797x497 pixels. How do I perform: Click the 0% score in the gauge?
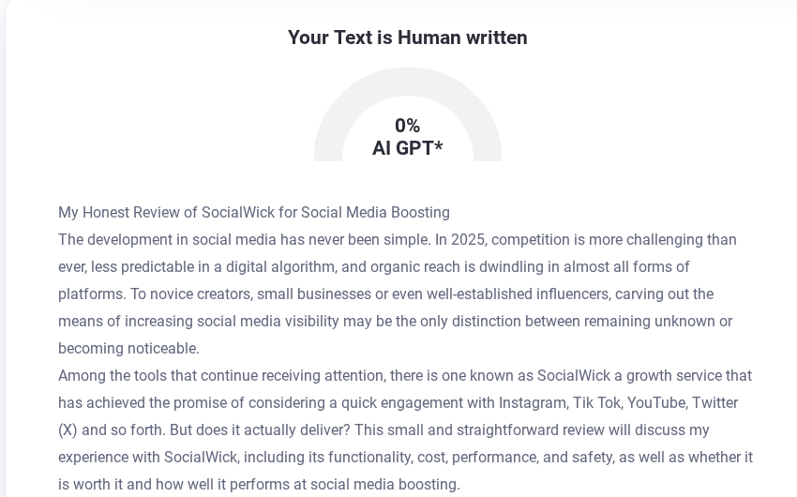pyautogui.click(x=407, y=126)
